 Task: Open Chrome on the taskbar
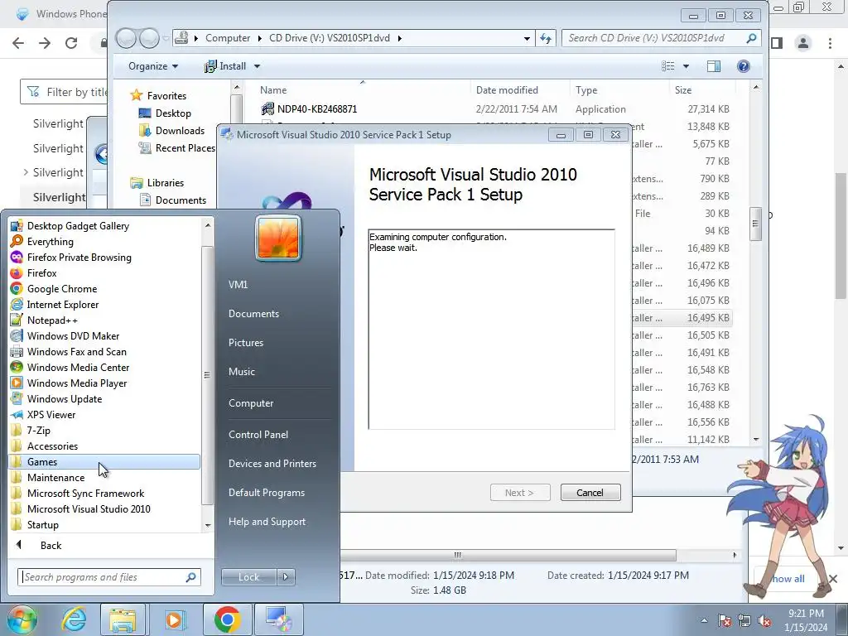coord(227,619)
